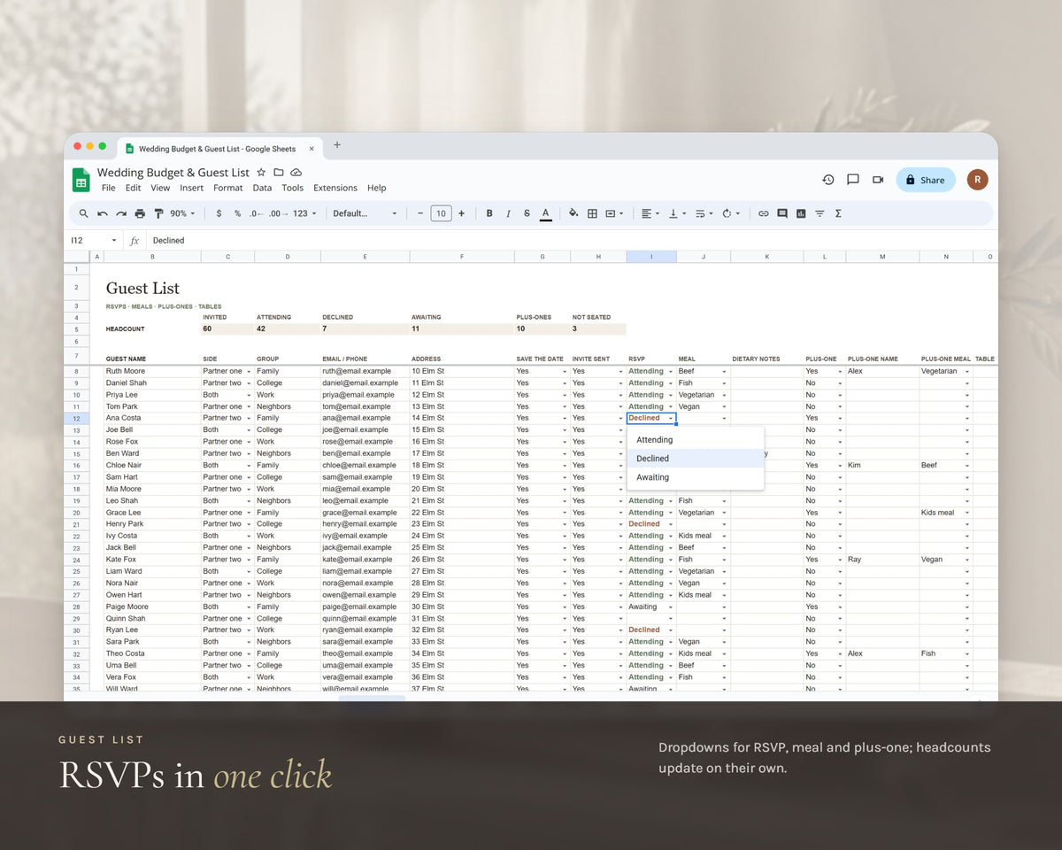Viewport: 1062px width, 850px height.
Task: Open the fill color bucket
Action: (x=573, y=213)
